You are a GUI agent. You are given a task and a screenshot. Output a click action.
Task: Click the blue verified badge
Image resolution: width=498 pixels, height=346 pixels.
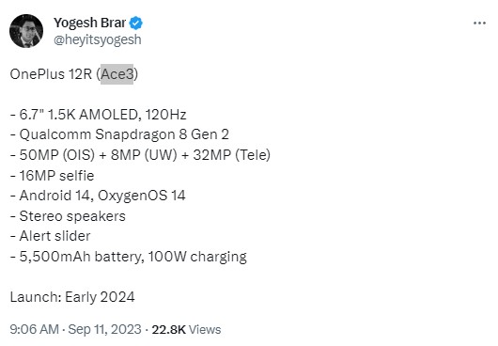pyautogui.click(x=136, y=23)
